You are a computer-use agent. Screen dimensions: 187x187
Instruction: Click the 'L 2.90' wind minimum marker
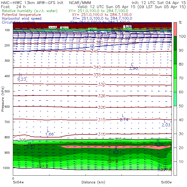tap(133, 66)
